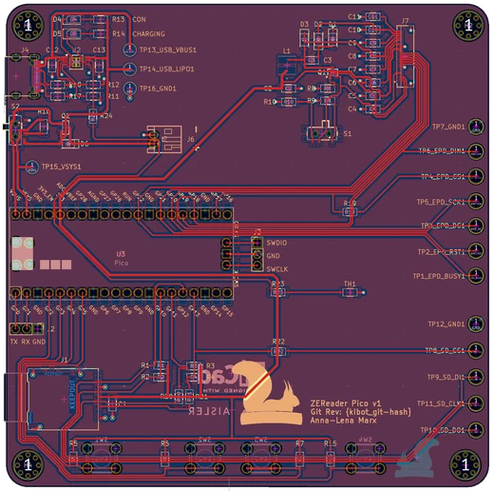Image resolution: width=494 pixels, height=491 pixels.
Task: Select the D6 diode footprint
Action: pos(70,144)
